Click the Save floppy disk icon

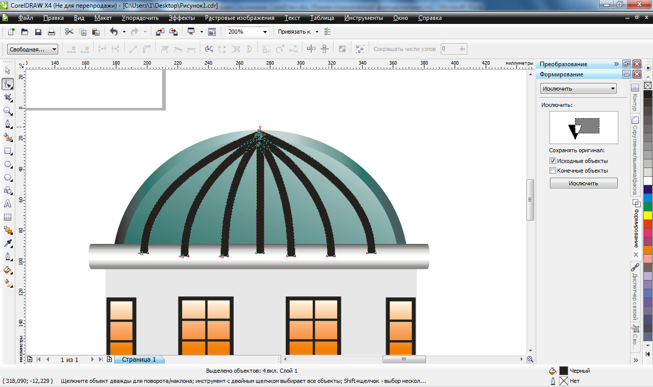point(38,32)
